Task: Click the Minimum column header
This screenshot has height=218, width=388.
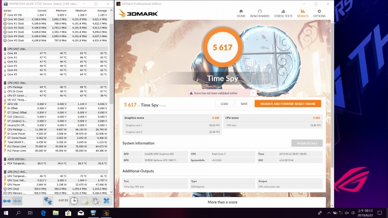Action: [x=57, y=11]
